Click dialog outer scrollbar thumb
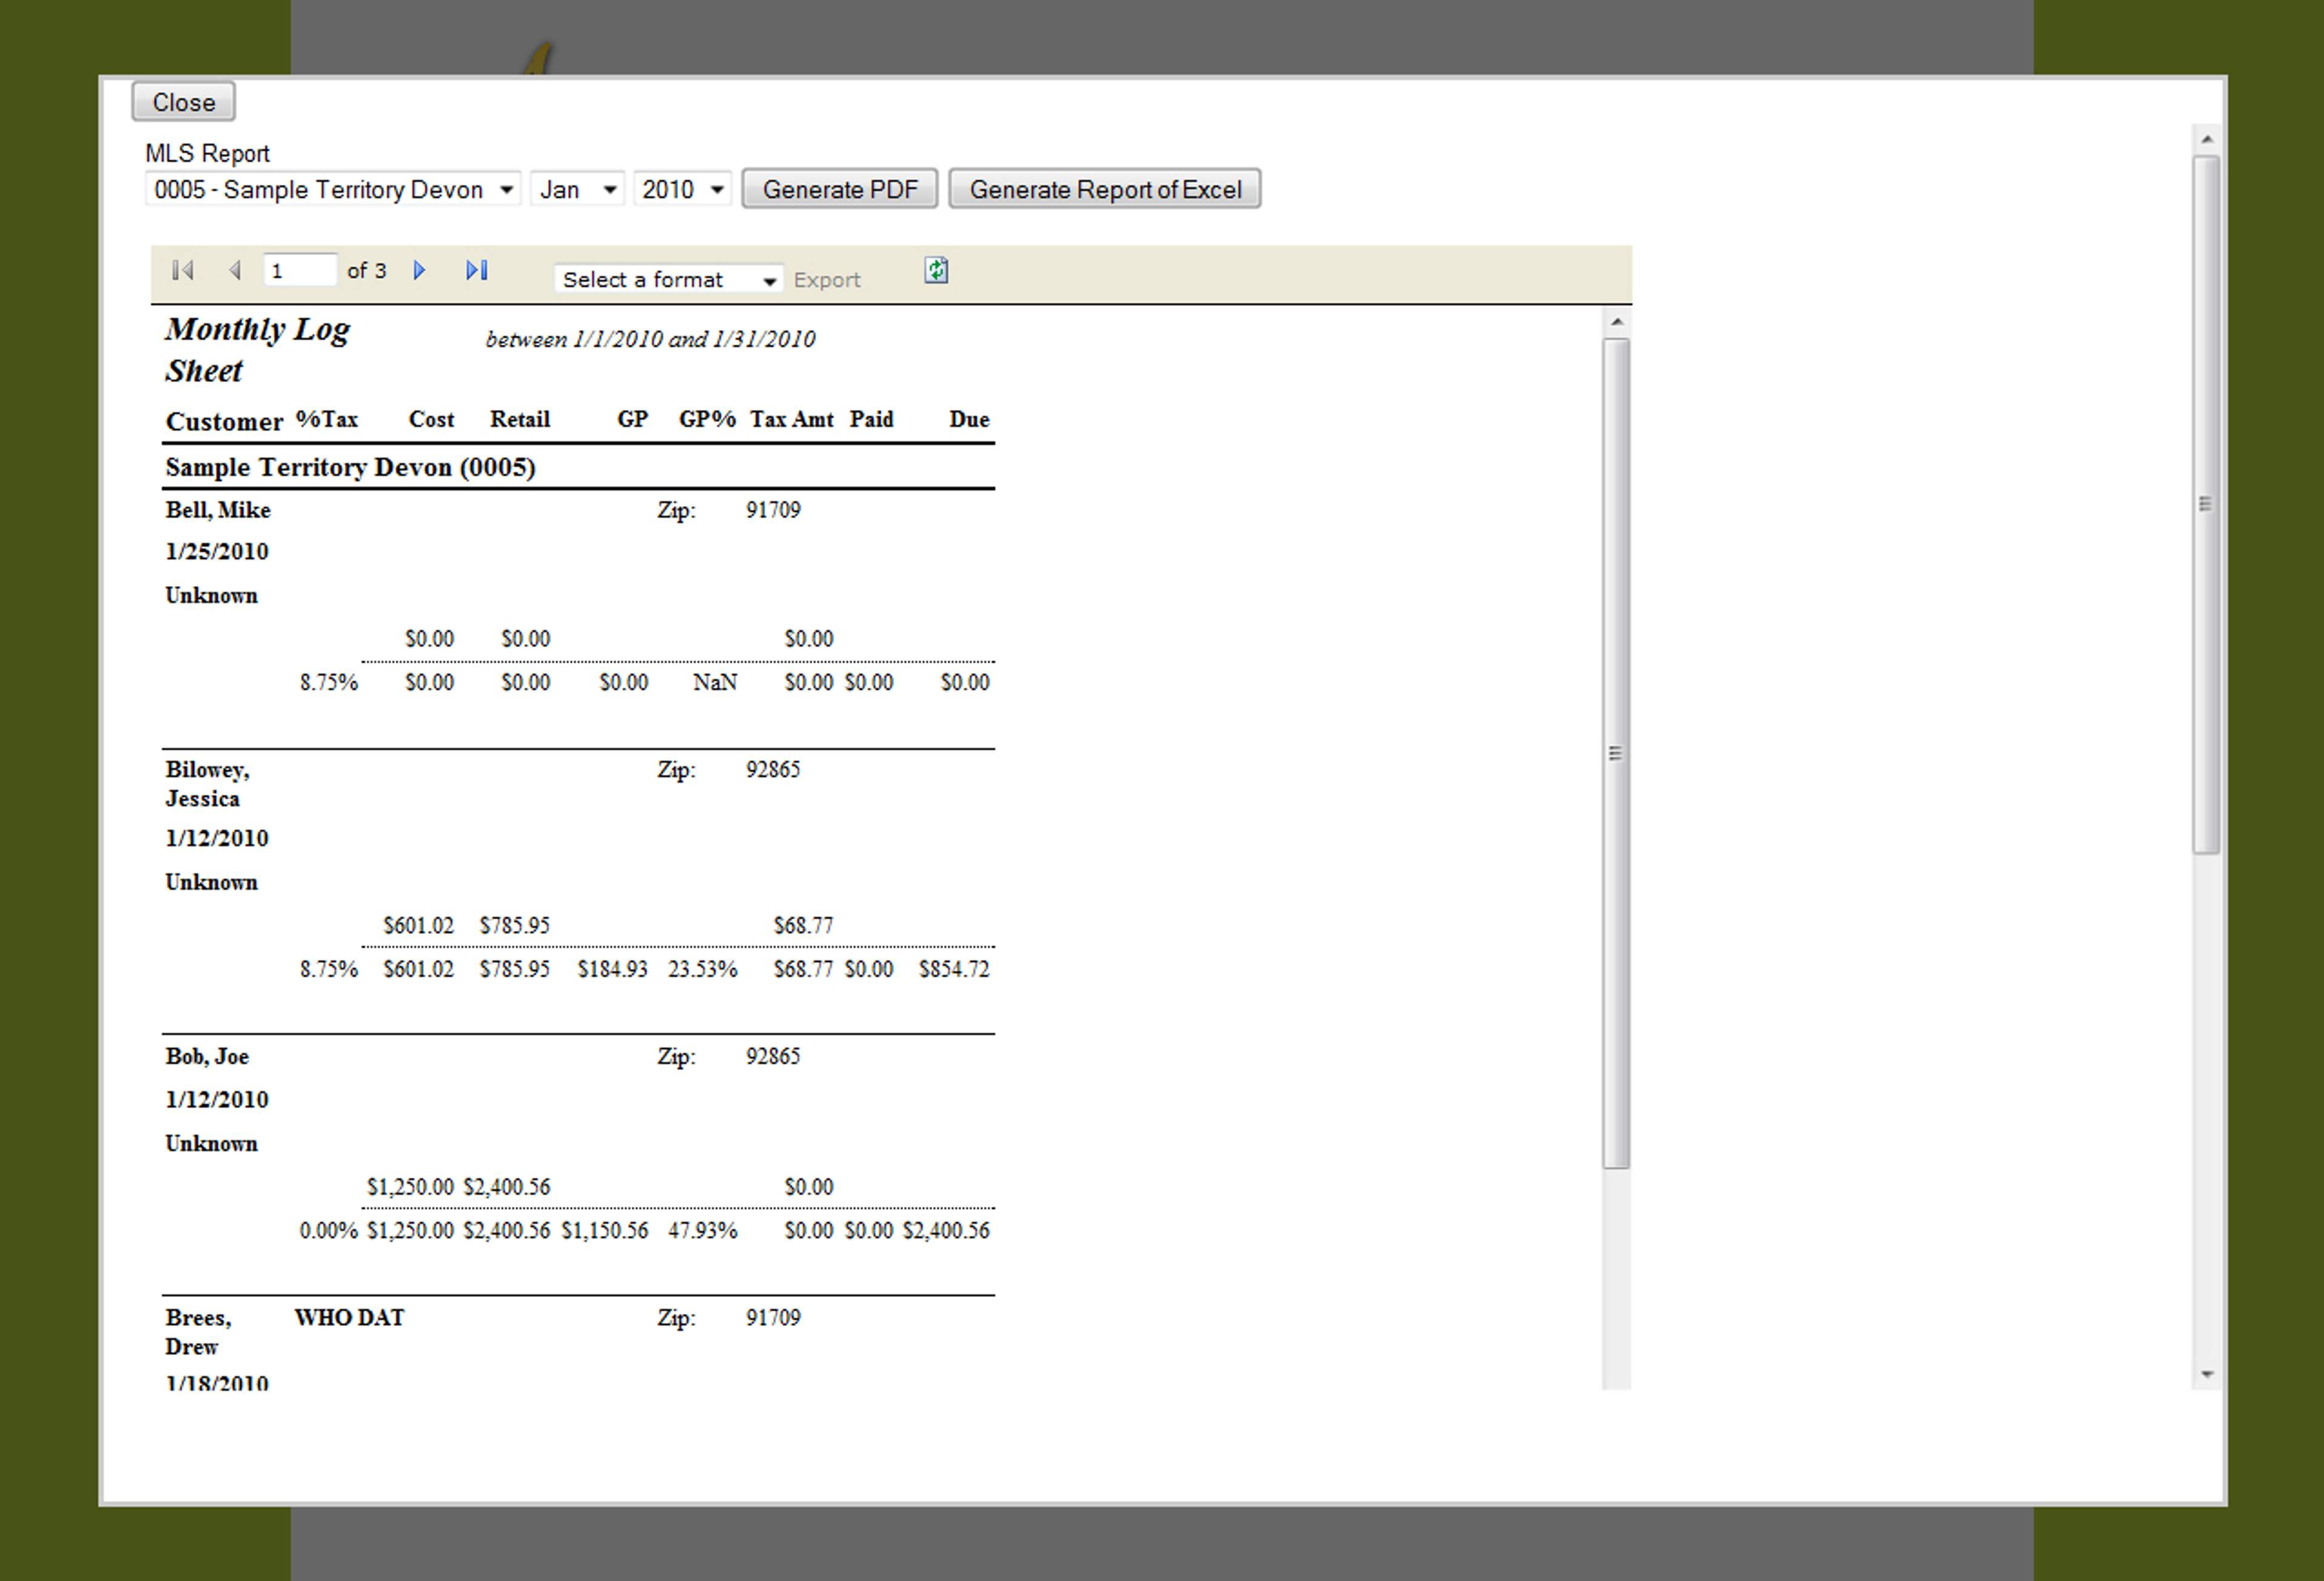This screenshot has width=2324, height=1581. [x=2207, y=504]
